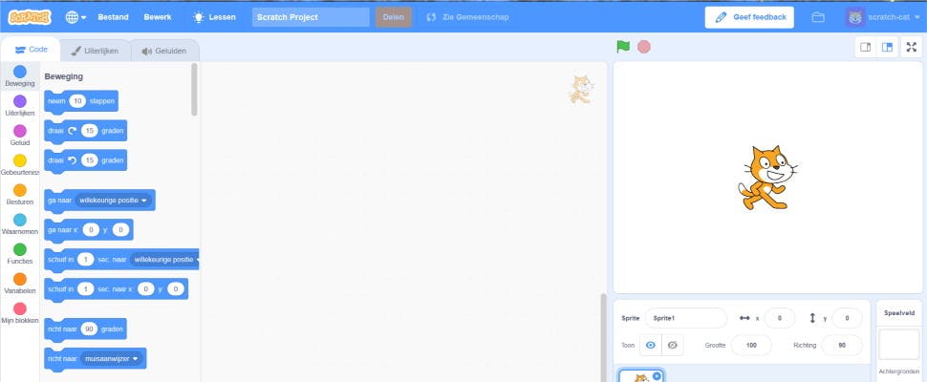Select the Waarnemen block category
Image resolution: width=927 pixels, height=382 pixels.
point(20,224)
